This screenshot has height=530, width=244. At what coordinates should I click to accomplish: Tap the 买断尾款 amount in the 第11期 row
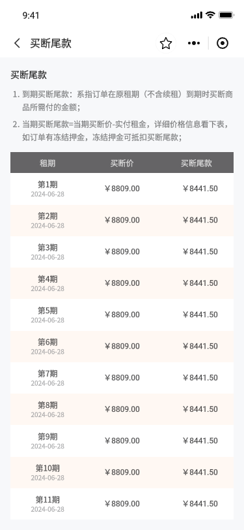[x=200, y=504]
